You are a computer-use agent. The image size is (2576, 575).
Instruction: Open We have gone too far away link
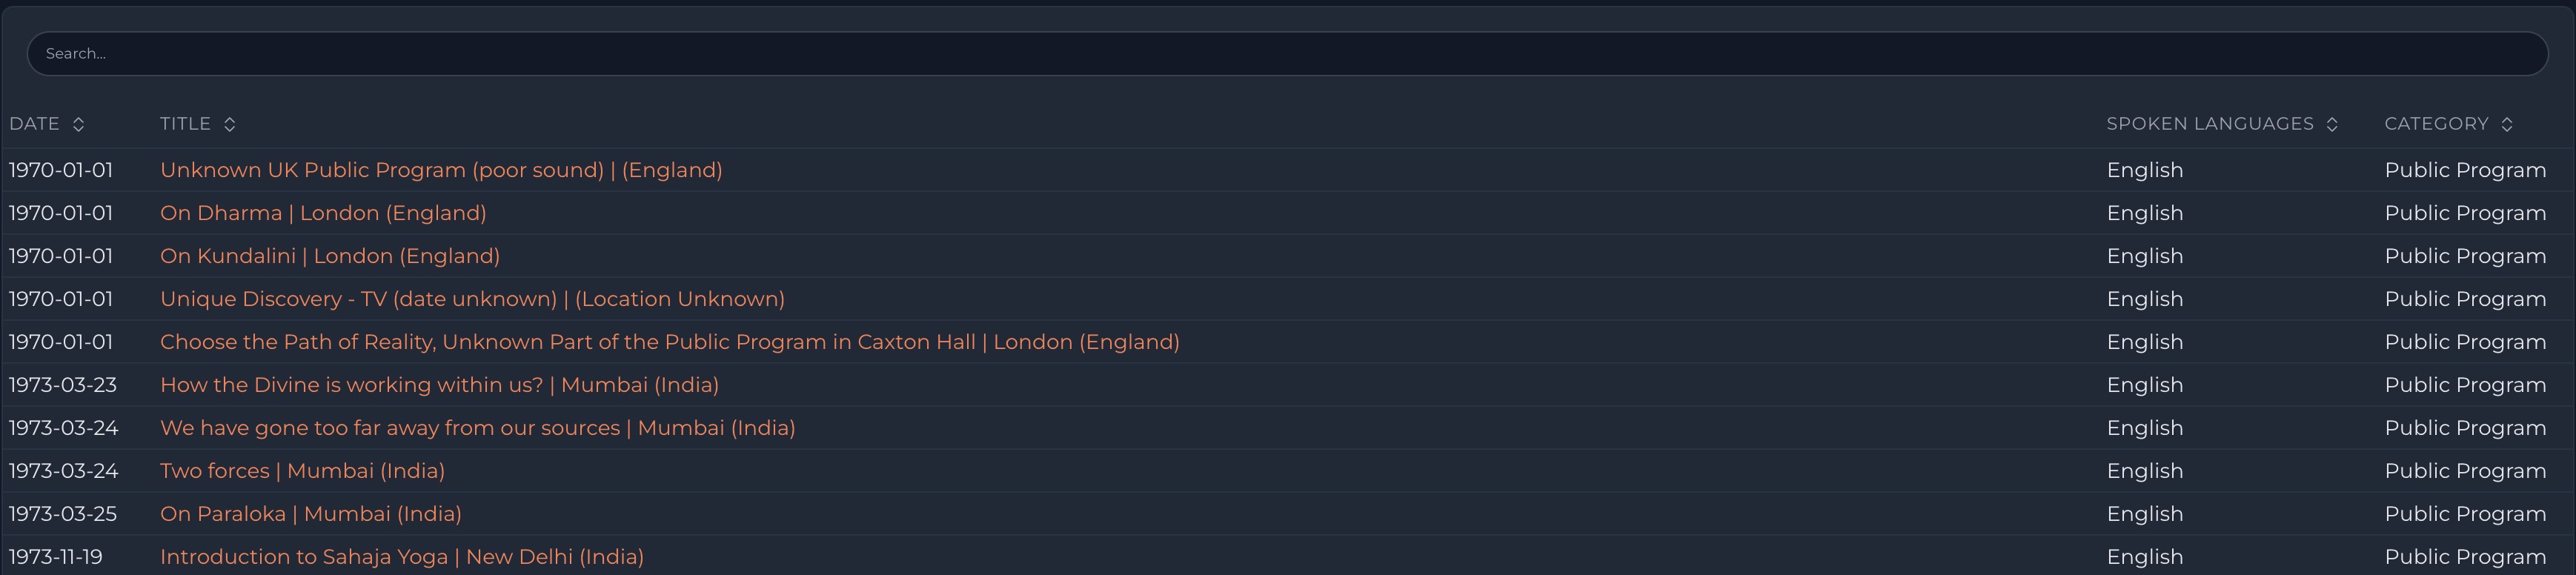click(477, 428)
